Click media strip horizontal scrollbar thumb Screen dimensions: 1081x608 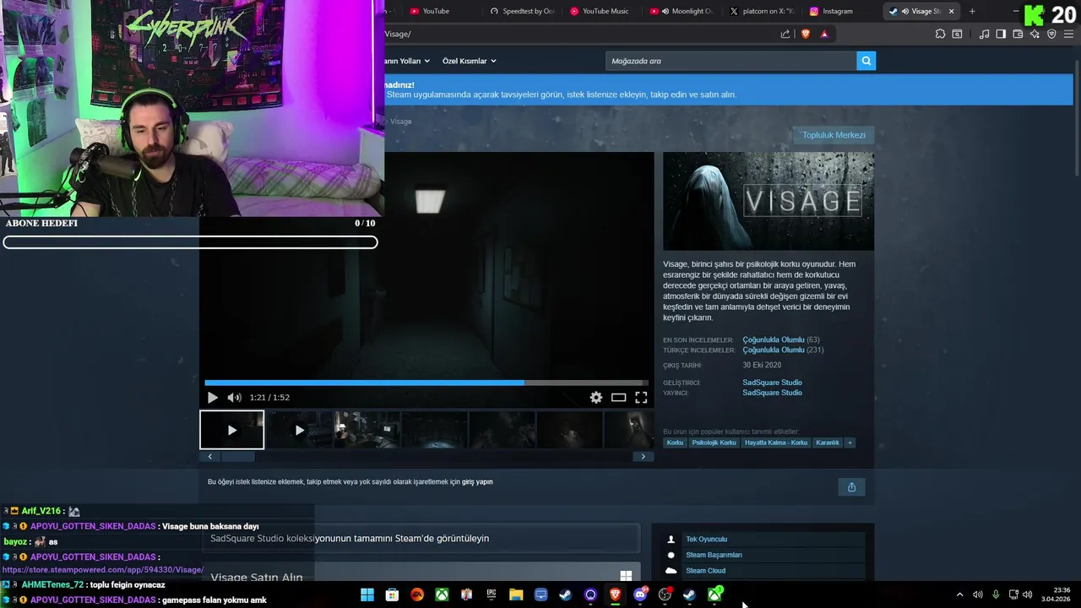[x=237, y=456]
